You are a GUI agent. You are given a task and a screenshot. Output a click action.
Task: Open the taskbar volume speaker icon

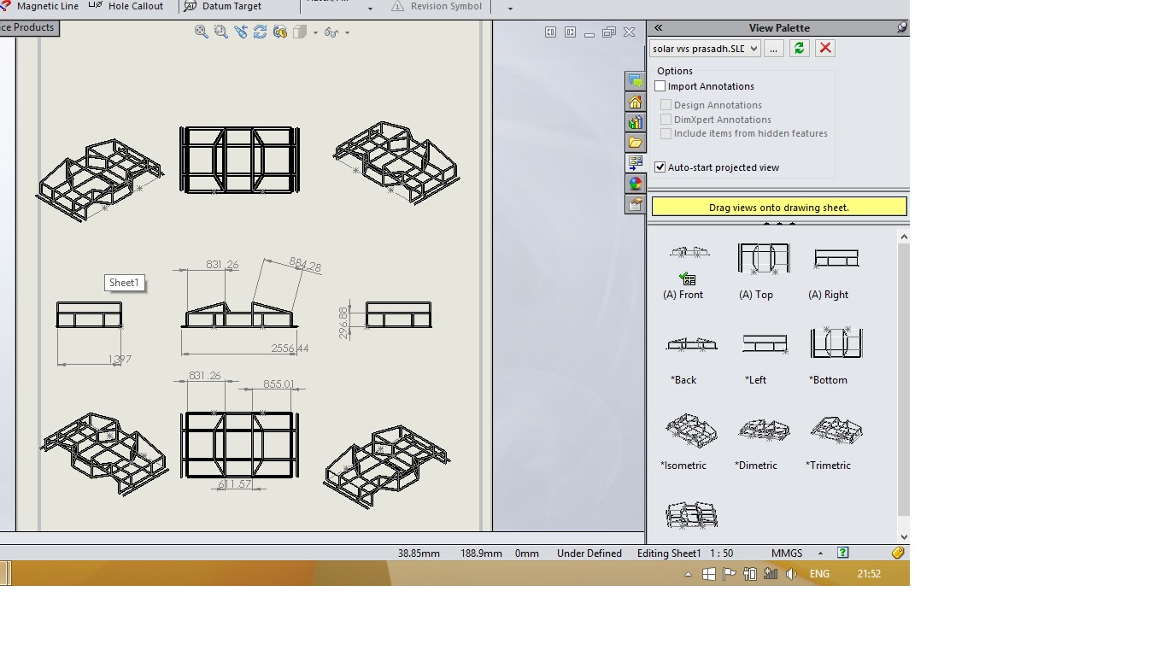click(791, 574)
